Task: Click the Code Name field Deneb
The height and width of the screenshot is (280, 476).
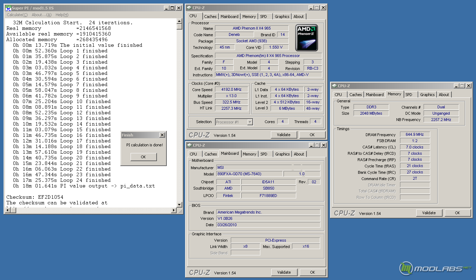Action: (x=234, y=34)
